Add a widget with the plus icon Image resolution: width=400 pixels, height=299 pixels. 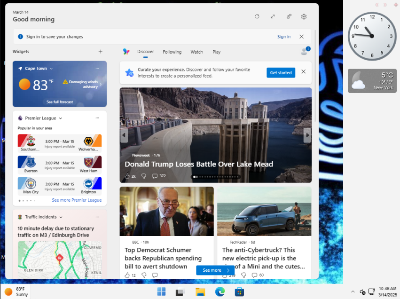tap(101, 52)
